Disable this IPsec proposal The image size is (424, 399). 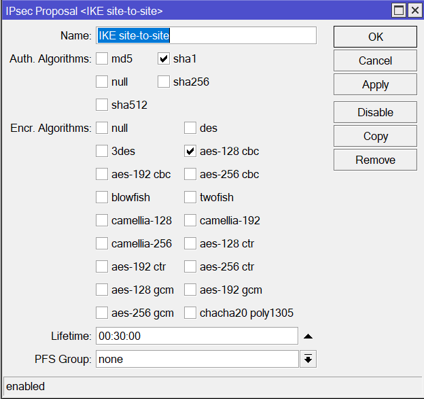[x=375, y=112]
